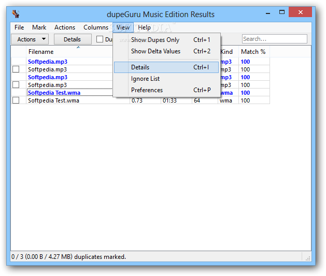Open the Help menu
The width and height of the screenshot is (326, 276).
(x=144, y=27)
